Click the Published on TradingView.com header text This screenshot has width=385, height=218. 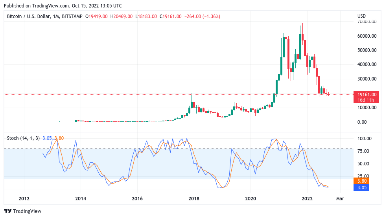click(63, 6)
